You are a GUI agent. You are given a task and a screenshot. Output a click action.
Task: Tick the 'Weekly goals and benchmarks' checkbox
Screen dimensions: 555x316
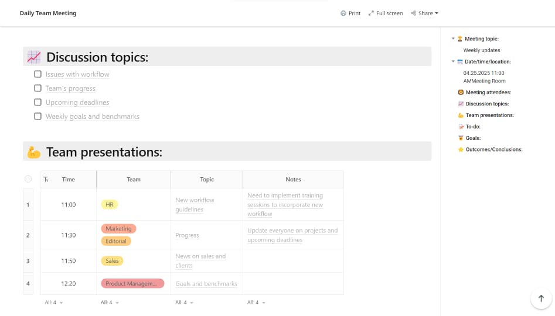coord(38,116)
